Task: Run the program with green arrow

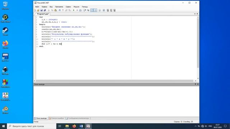Action: [74, 10]
